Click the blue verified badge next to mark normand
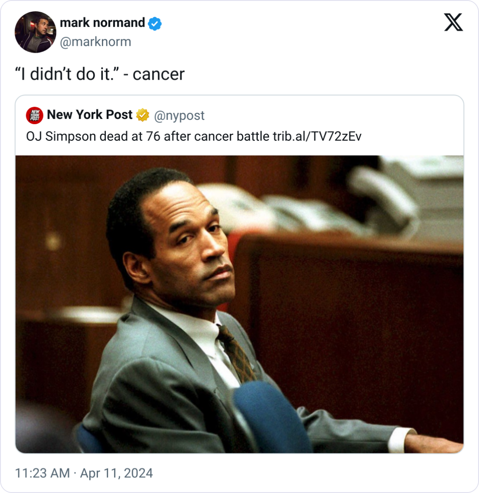 (x=155, y=24)
